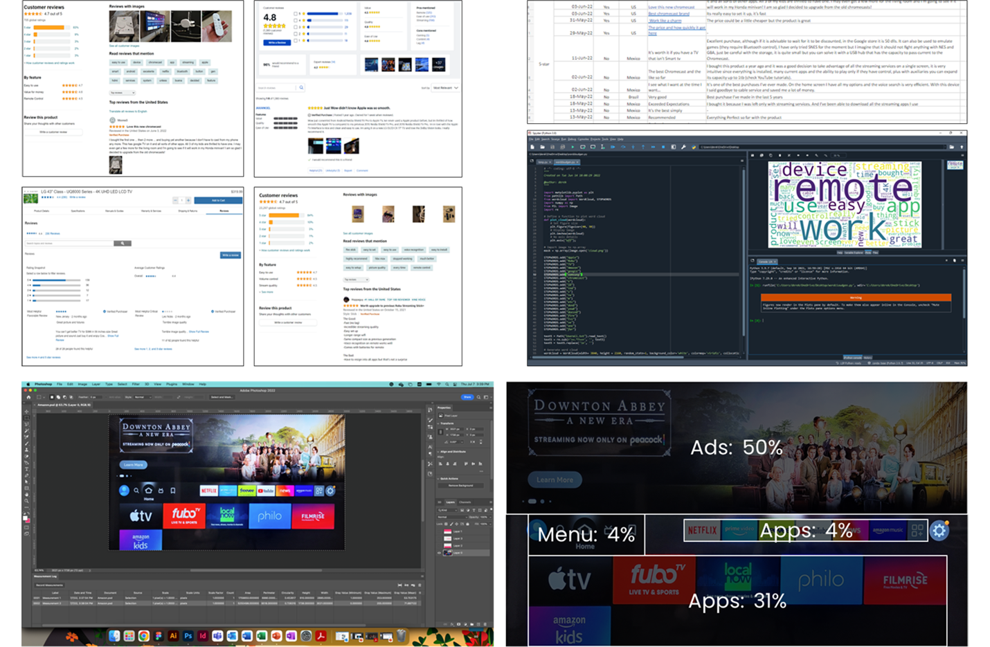Click the Maximize current pane icon in Spyder
Image resolution: width=990 pixels, height=647 pixels.
pos(674,147)
